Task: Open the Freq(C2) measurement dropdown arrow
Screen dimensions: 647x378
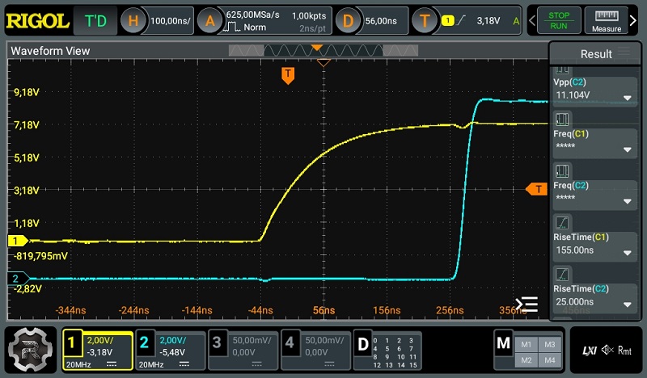Action: pyautogui.click(x=627, y=201)
